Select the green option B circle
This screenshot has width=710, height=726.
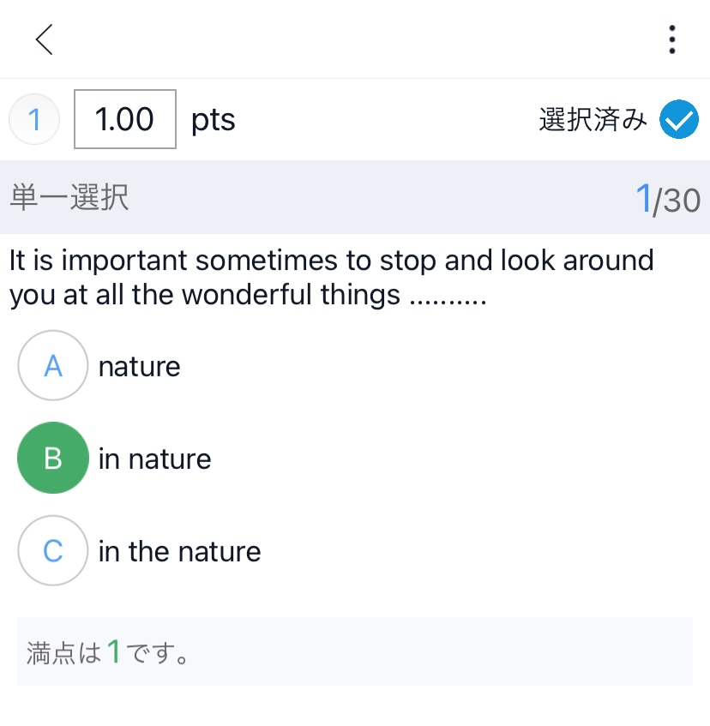(x=53, y=459)
